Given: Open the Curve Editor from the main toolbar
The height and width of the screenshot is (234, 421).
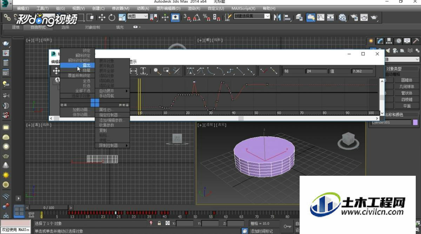Looking at the screenshot, I should [x=320, y=17].
